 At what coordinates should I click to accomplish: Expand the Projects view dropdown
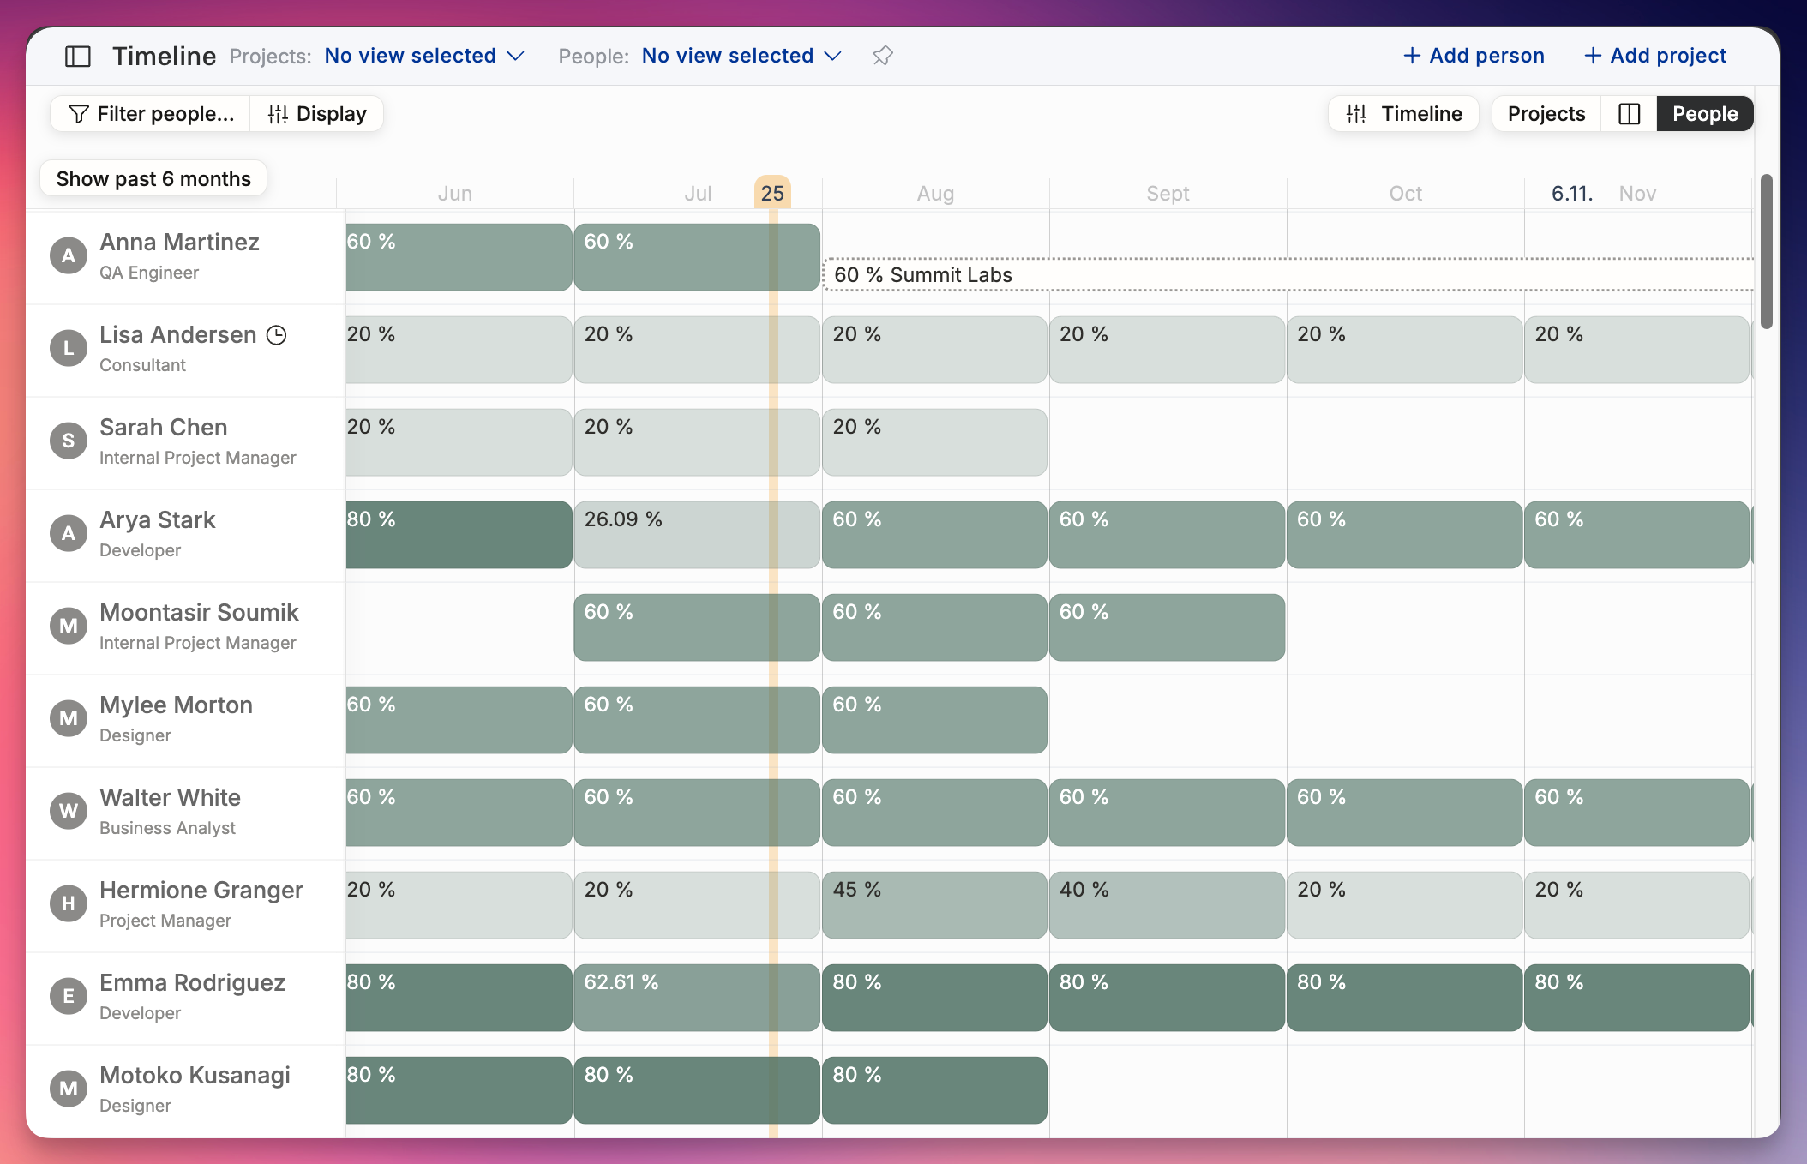tap(424, 56)
